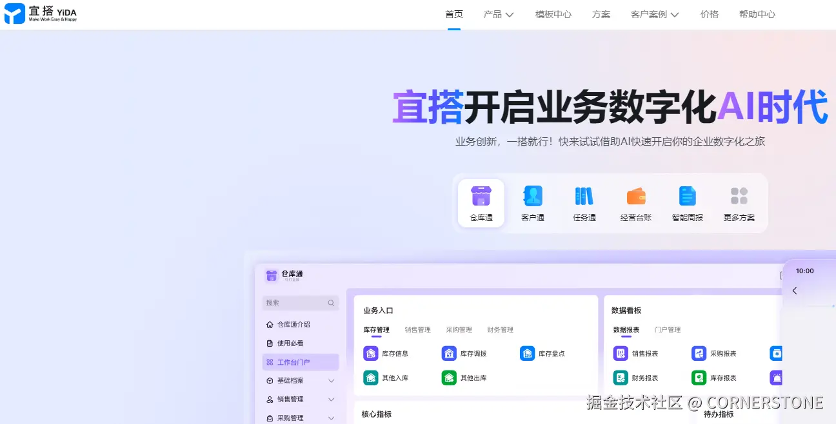Screen dimensions: 836x424
Task: Click the 数据看板 heading
Action: pyautogui.click(x=626, y=311)
